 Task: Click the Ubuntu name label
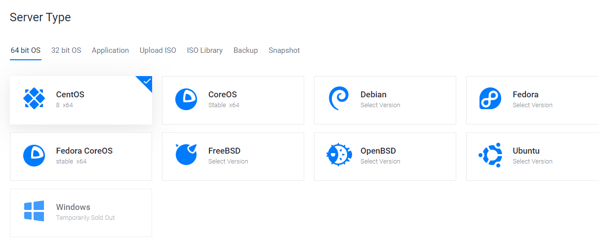pos(526,151)
